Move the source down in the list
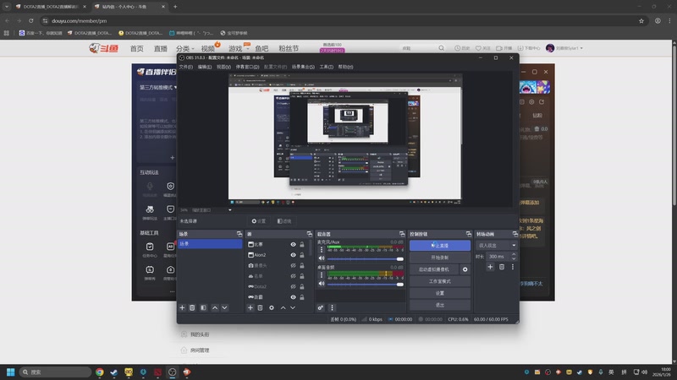The width and height of the screenshot is (677, 380). [293, 307]
